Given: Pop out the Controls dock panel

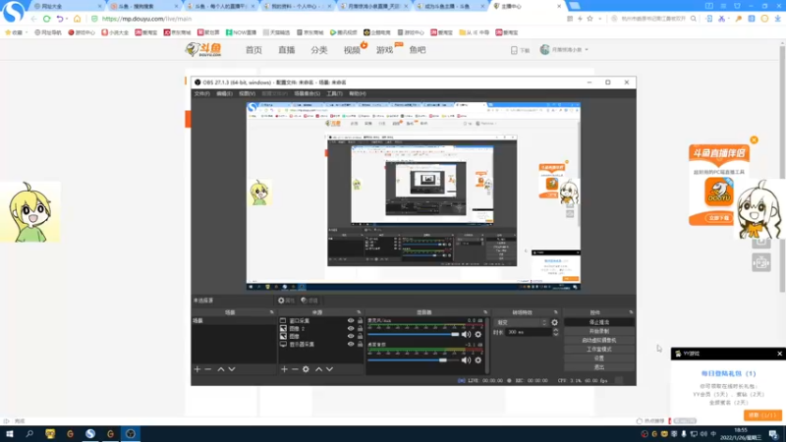Looking at the screenshot, I should pyautogui.click(x=631, y=312).
